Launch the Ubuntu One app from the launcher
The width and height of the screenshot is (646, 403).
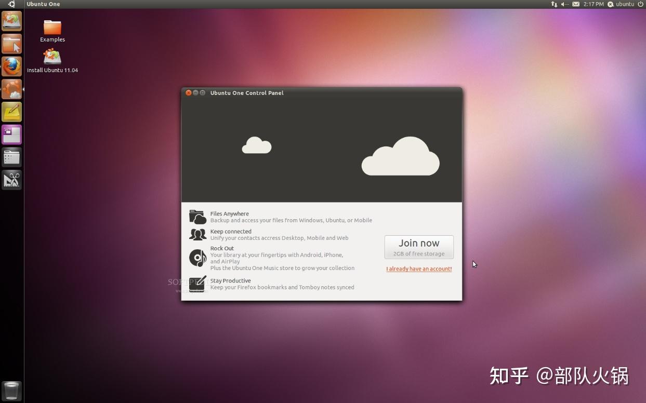(11, 88)
